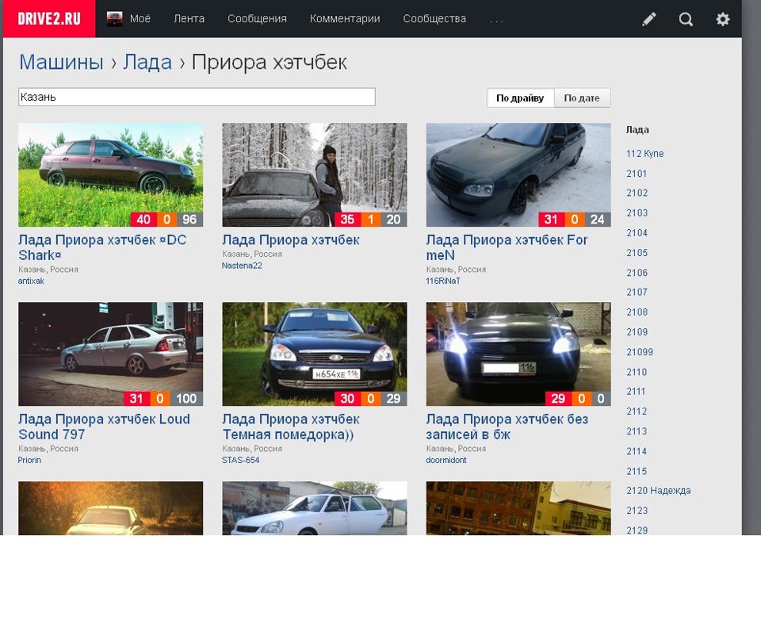
Task: Click the Казань search input field
Action: click(x=196, y=96)
